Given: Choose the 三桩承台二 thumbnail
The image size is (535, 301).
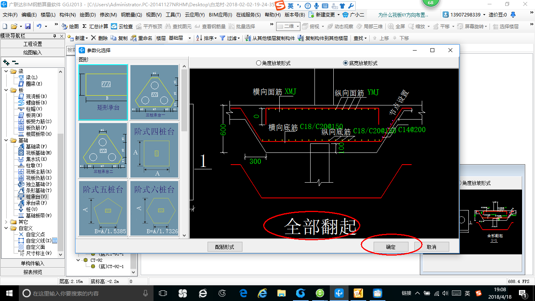Looking at the screenshot, I should [103, 150].
